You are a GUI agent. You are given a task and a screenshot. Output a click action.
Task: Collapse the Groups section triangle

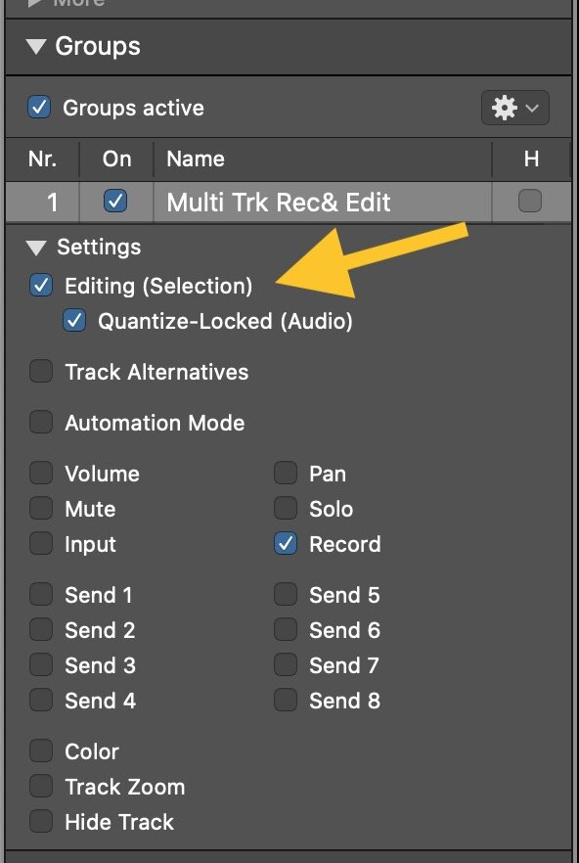(x=36, y=47)
